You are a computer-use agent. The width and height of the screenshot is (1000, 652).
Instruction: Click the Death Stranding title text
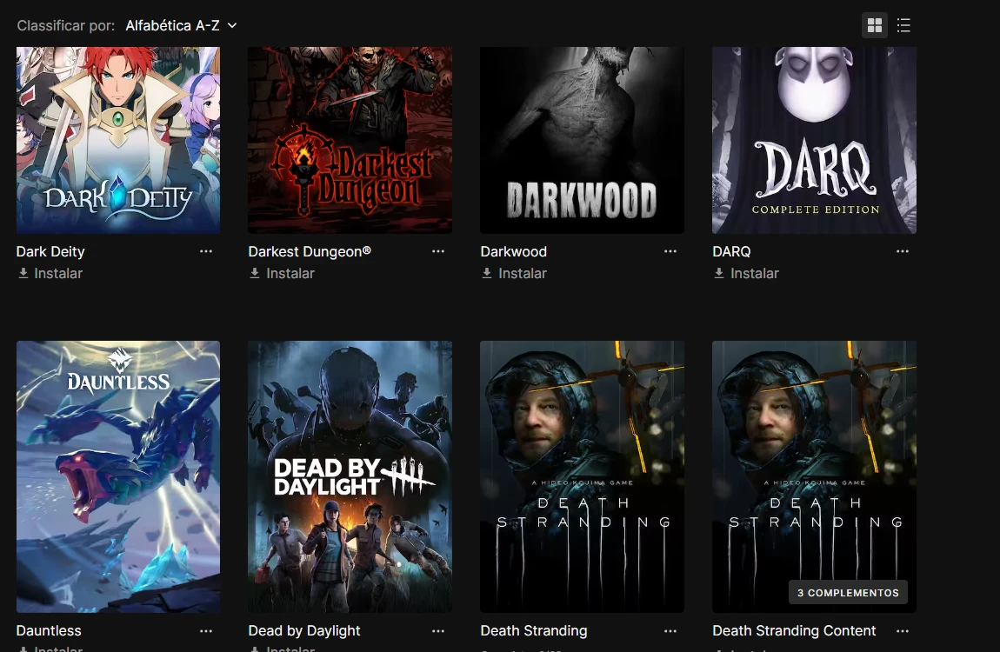534,631
